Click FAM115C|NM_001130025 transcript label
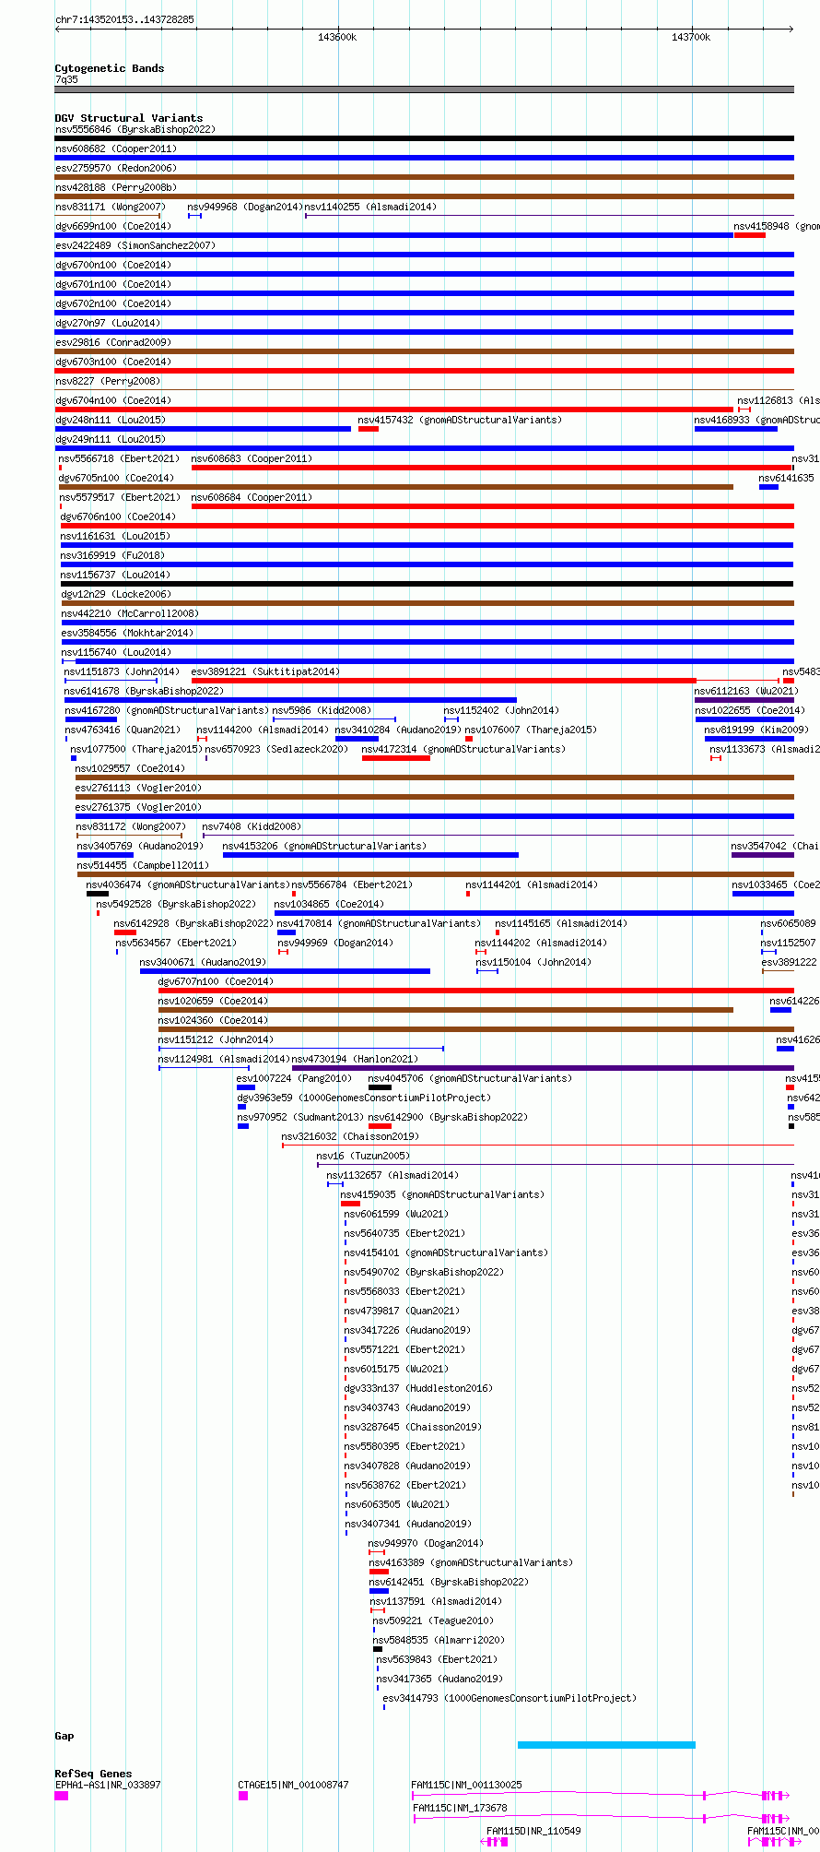The height and width of the screenshot is (1852, 820). [x=467, y=1785]
